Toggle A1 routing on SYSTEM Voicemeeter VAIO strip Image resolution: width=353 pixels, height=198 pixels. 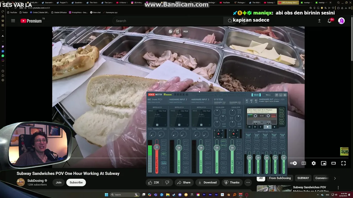pyautogui.click(x=224, y=141)
